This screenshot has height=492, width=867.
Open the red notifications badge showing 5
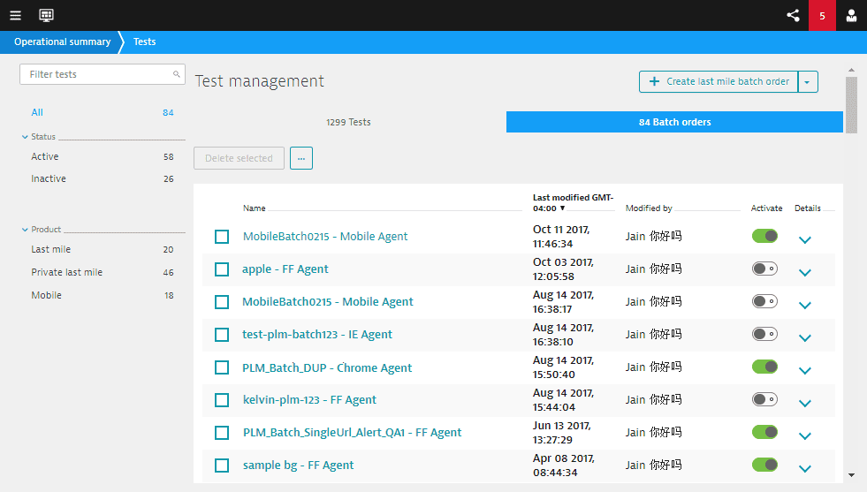click(822, 16)
